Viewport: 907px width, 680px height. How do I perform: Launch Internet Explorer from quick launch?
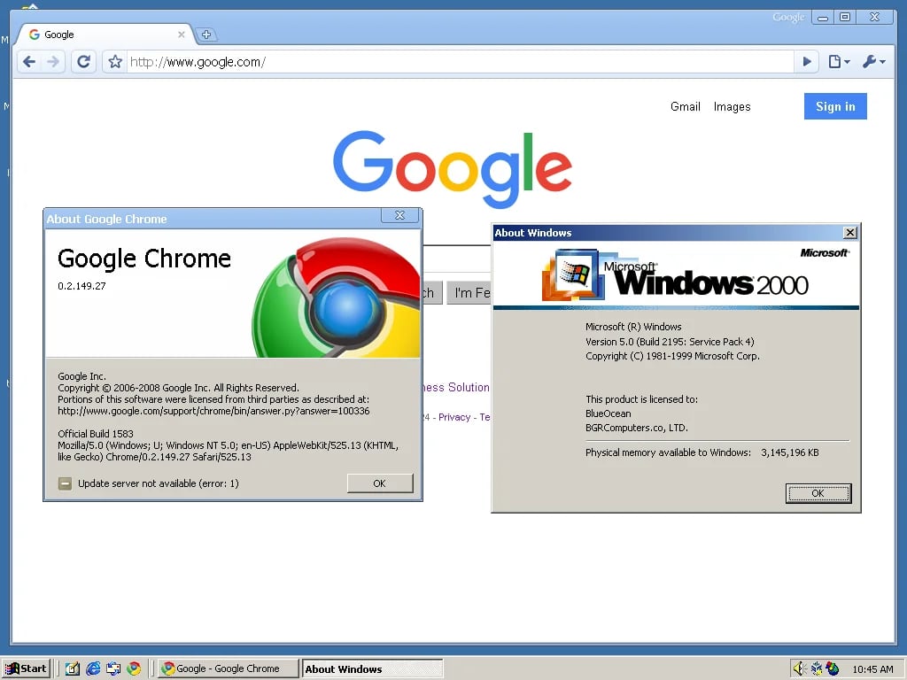[92, 669]
